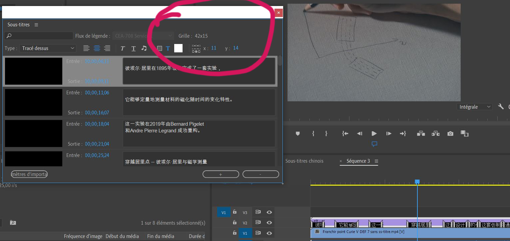Hide track V2 output with eye icon
Screen dimensions: 510x241
pos(269,223)
